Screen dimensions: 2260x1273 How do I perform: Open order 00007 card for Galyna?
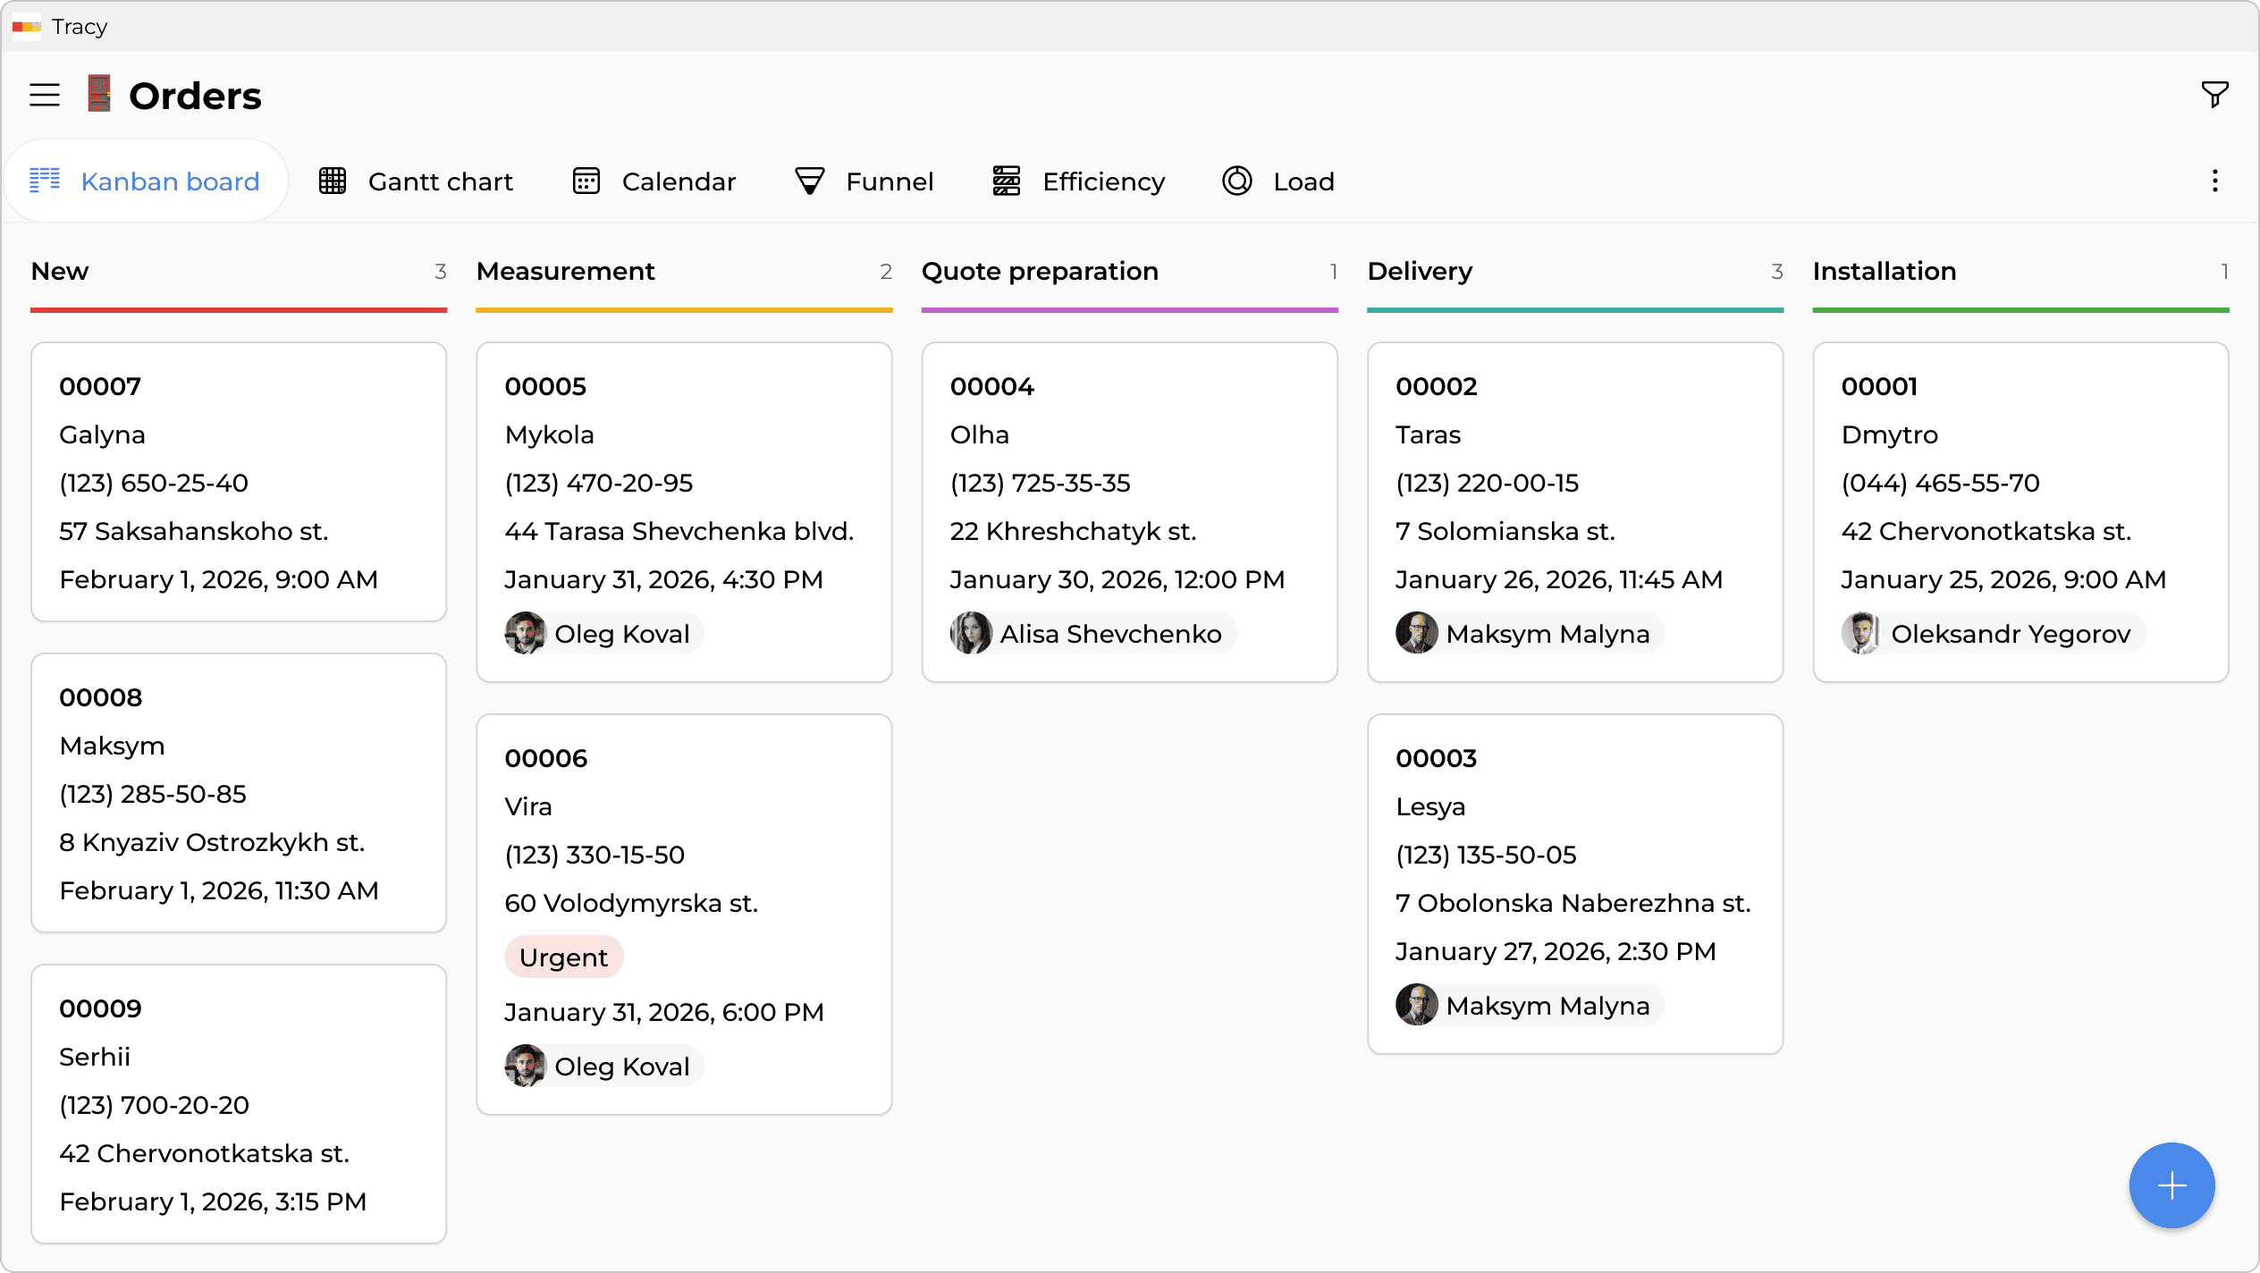point(239,481)
